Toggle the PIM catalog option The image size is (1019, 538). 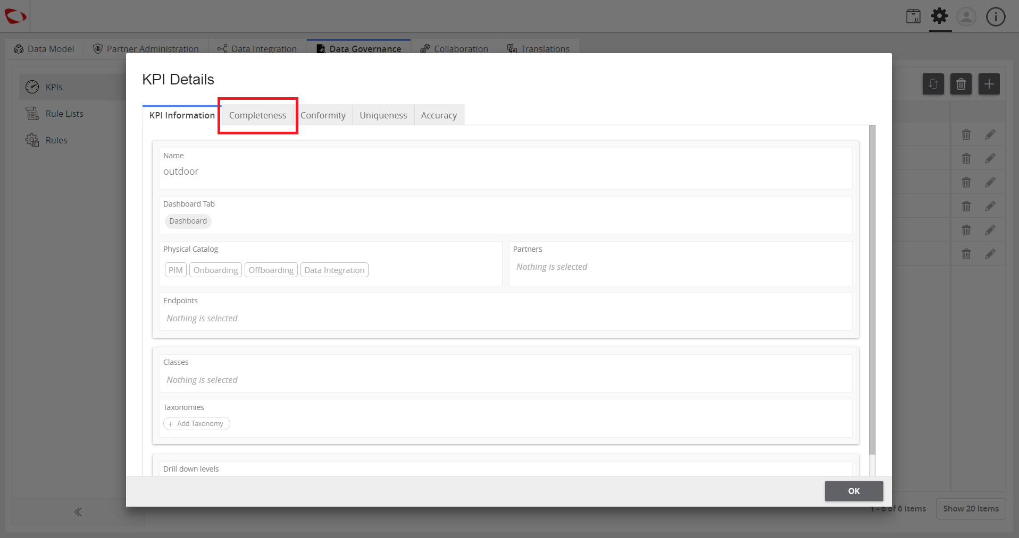pyautogui.click(x=176, y=270)
